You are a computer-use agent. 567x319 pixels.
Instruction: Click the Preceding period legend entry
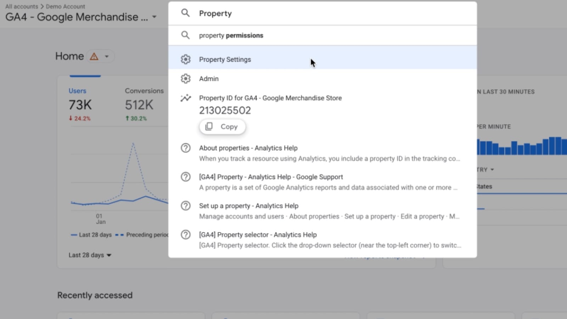[142, 235]
